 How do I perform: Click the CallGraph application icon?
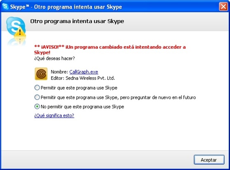click(41, 74)
